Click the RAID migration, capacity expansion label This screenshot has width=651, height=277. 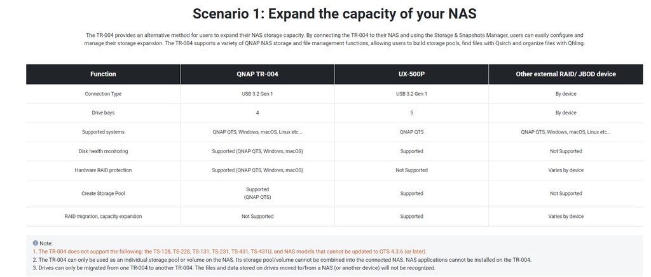[103, 217]
